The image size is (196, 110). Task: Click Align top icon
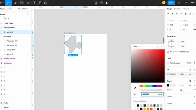coord(181,14)
